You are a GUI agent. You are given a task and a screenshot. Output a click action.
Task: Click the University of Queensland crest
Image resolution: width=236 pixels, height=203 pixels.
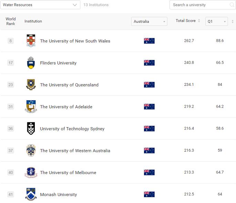pyautogui.click(x=31, y=85)
